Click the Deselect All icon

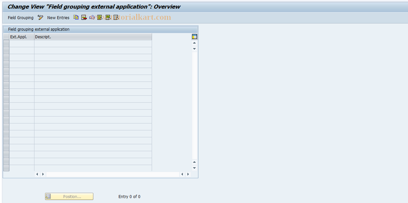point(116,17)
